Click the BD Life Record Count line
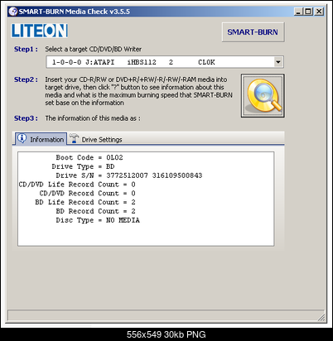This screenshot has height=341, width=333. click(x=85, y=202)
